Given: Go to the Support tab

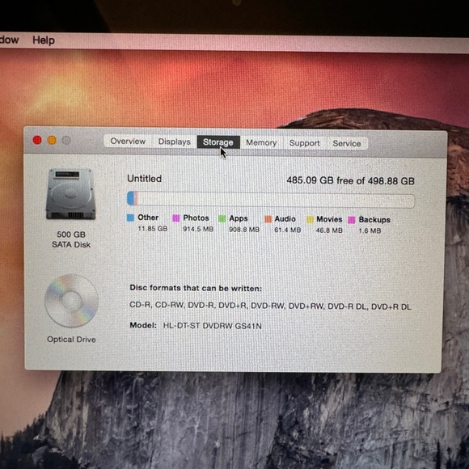Looking at the screenshot, I should coord(305,143).
